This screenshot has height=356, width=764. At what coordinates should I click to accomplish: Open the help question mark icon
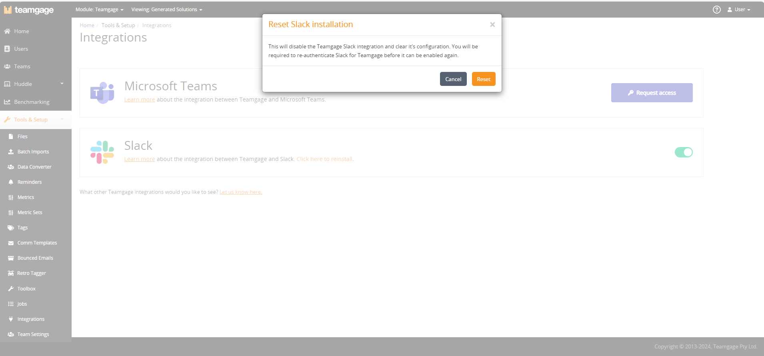point(717,10)
